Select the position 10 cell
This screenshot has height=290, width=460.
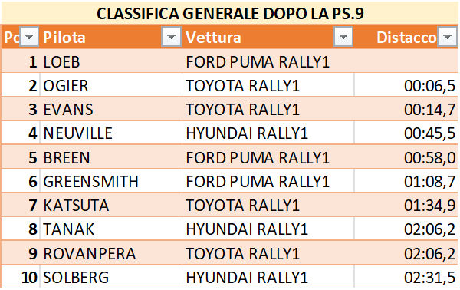coord(21,277)
